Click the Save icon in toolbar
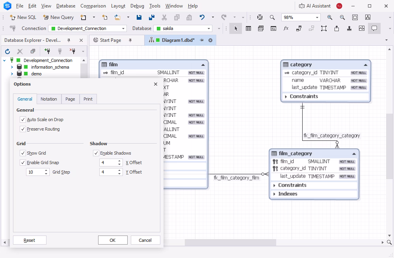This screenshot has width=394, height=258. 139,17
